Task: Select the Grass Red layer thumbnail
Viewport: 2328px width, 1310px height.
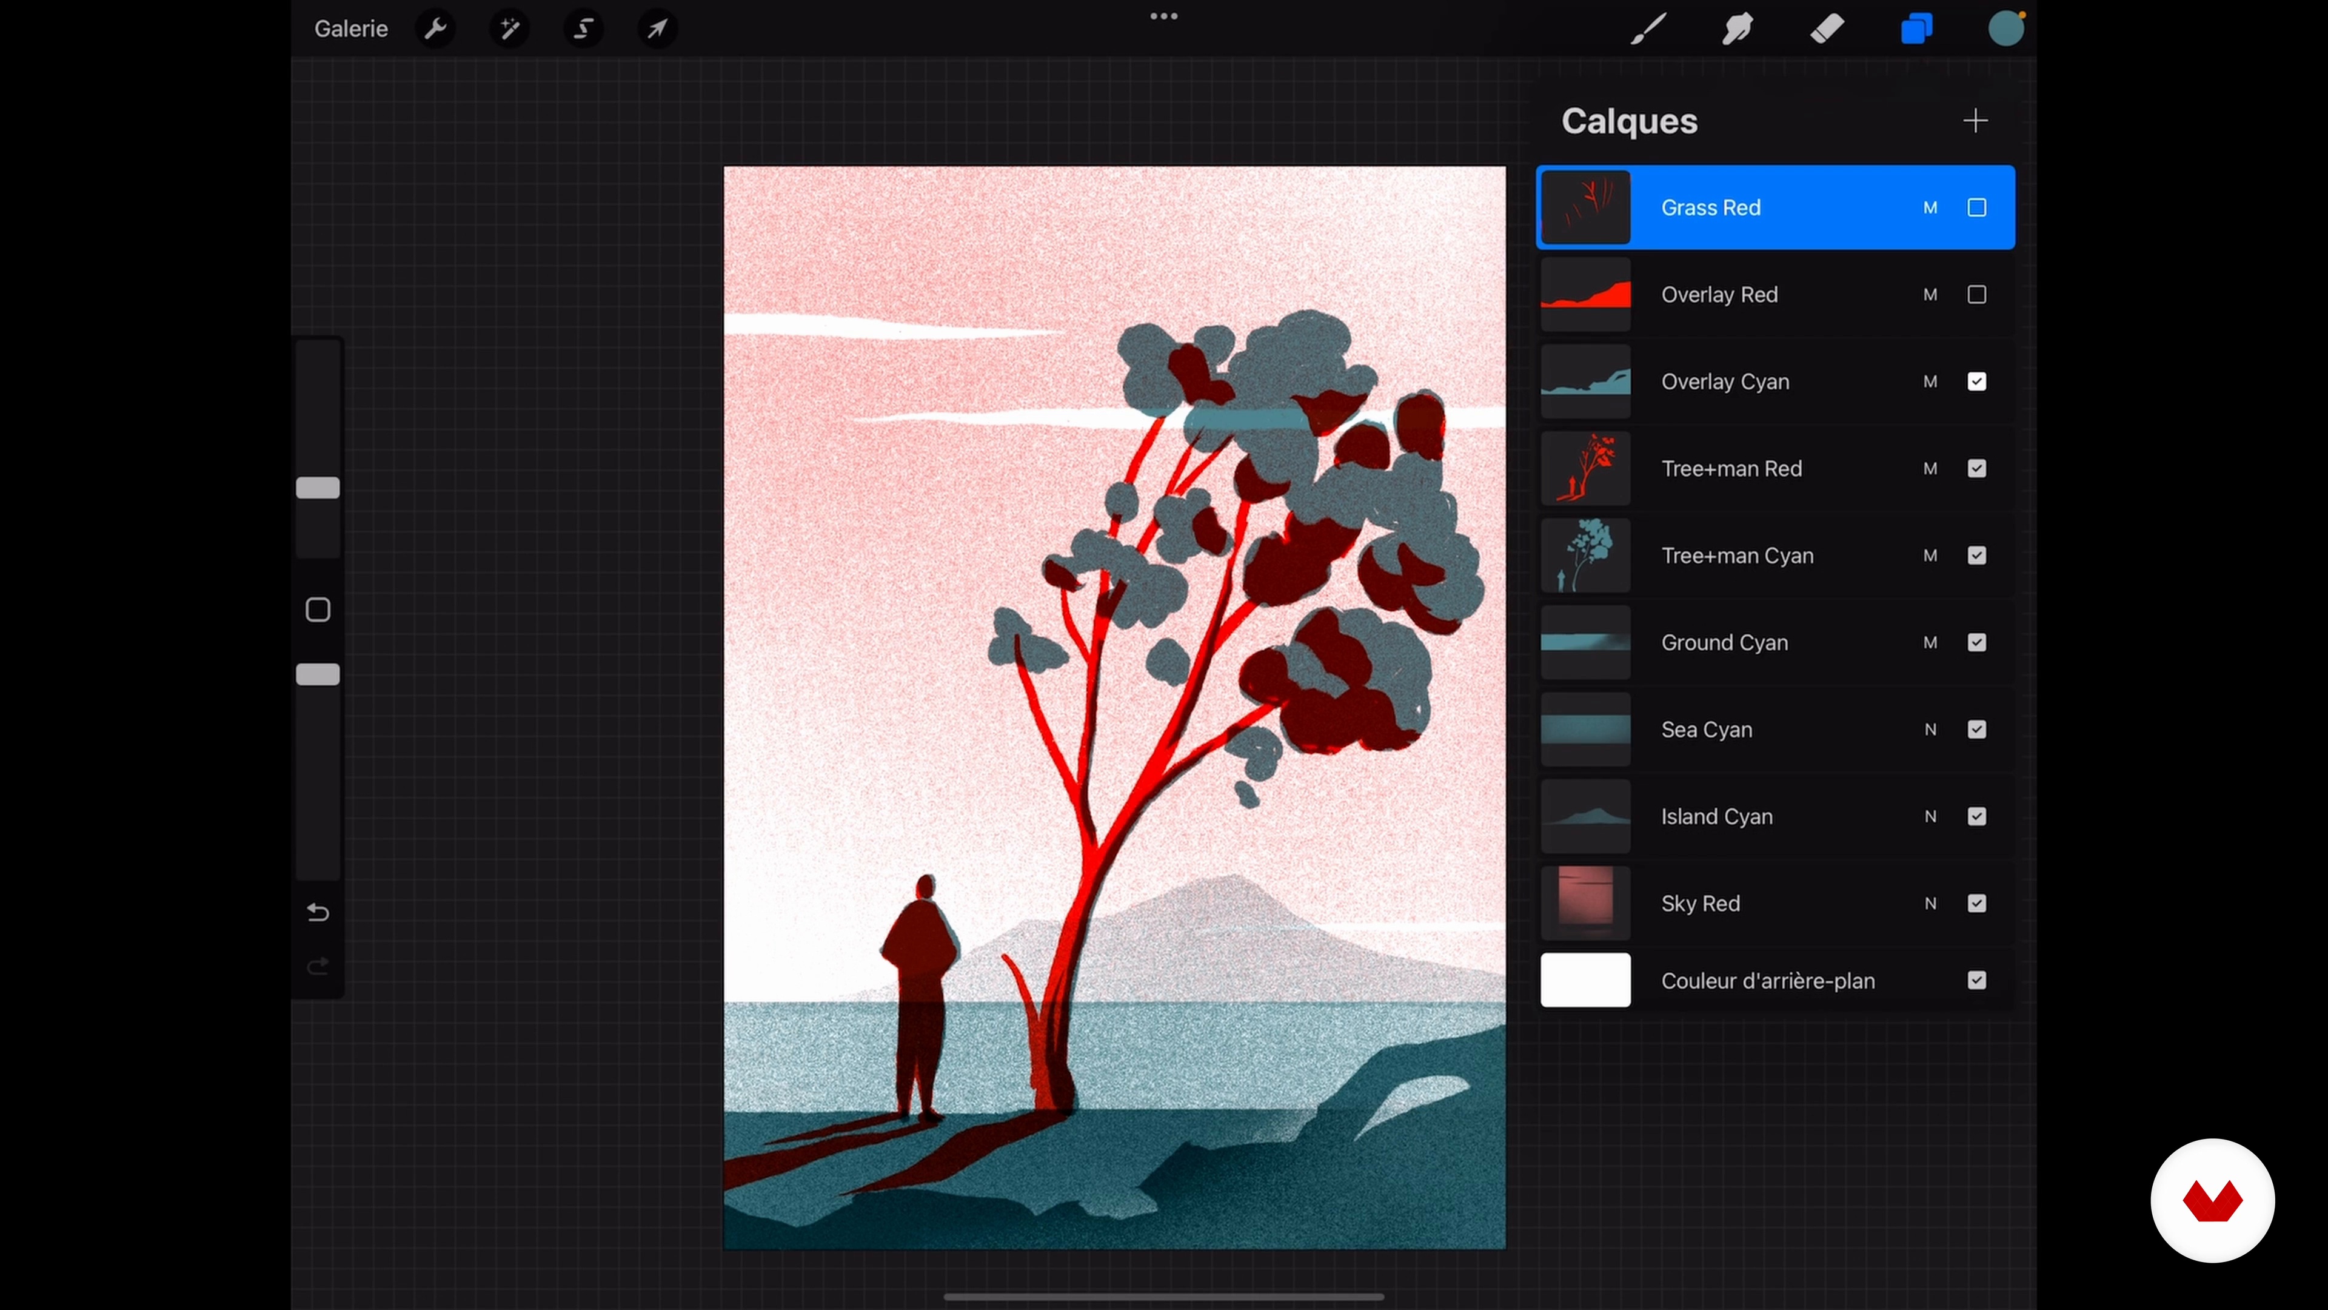Action: click(1585, 207)
